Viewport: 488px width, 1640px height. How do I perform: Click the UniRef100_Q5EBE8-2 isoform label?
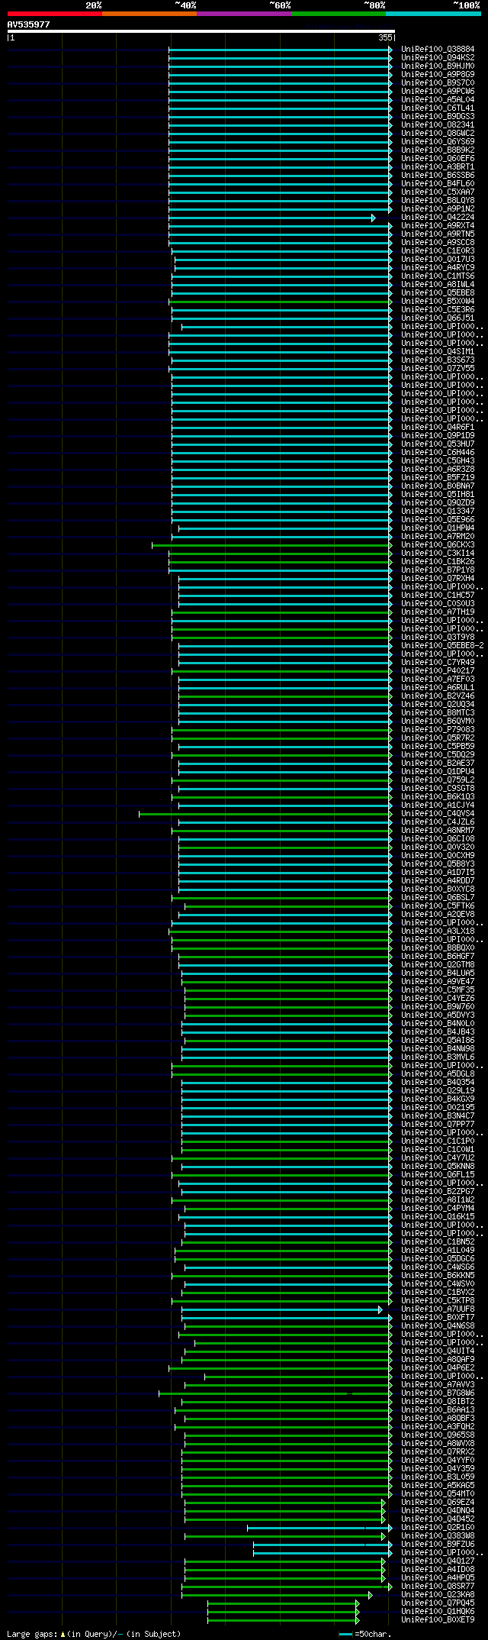442,646
